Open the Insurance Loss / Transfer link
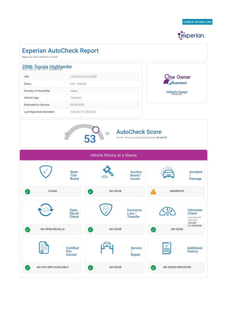This screenshot has width=227, height=321. coord(134,213)
